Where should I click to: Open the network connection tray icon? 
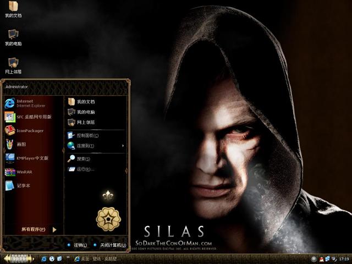328,259
